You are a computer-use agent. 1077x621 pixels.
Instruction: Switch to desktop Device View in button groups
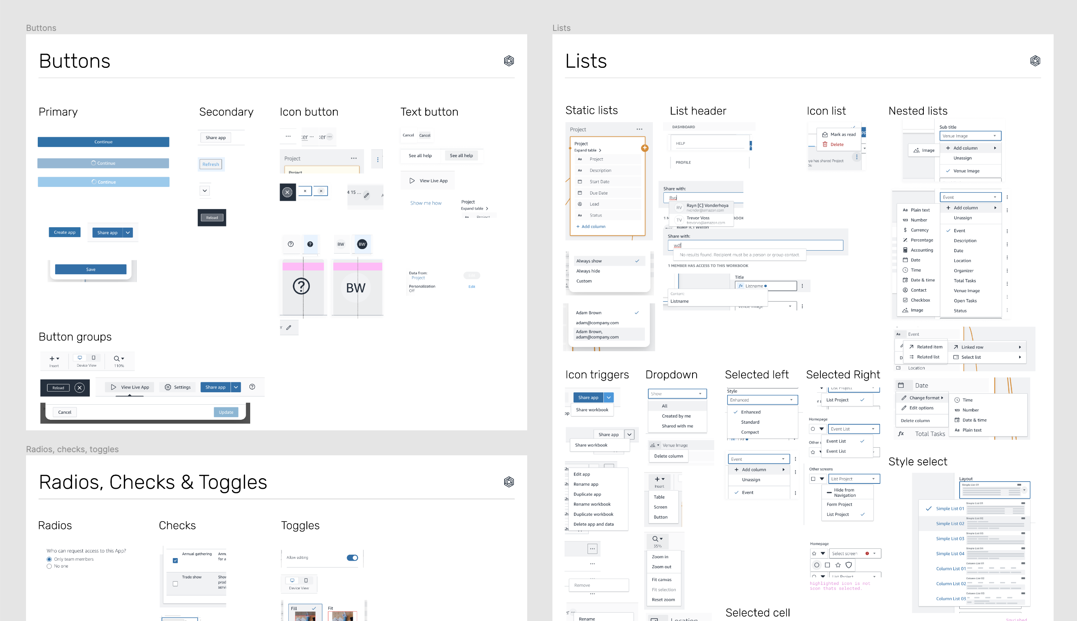pos(80,358)
